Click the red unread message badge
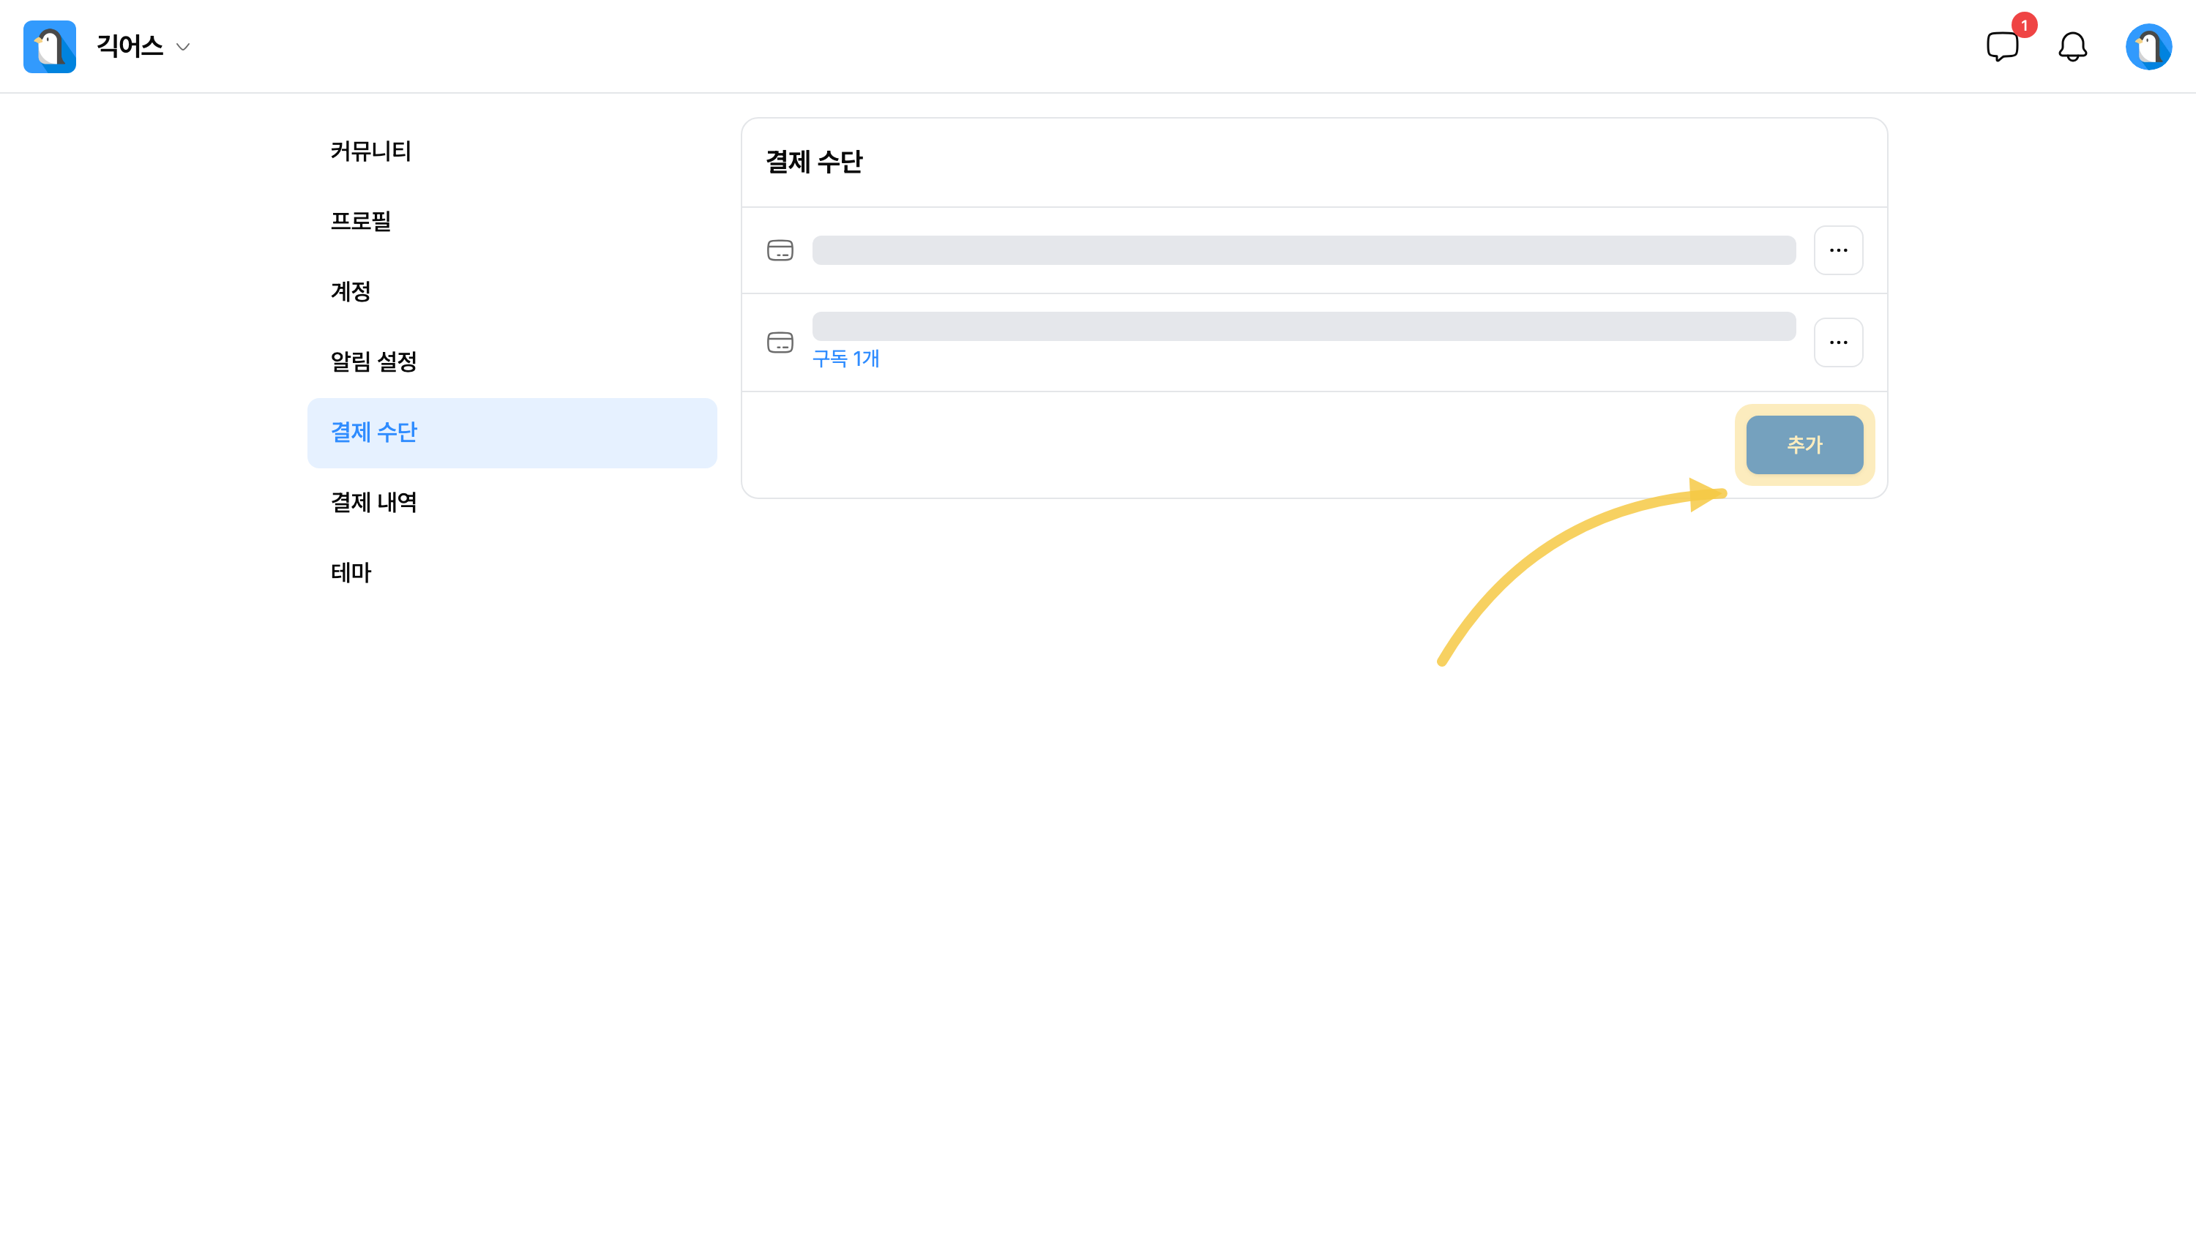 click(2023, 26)
